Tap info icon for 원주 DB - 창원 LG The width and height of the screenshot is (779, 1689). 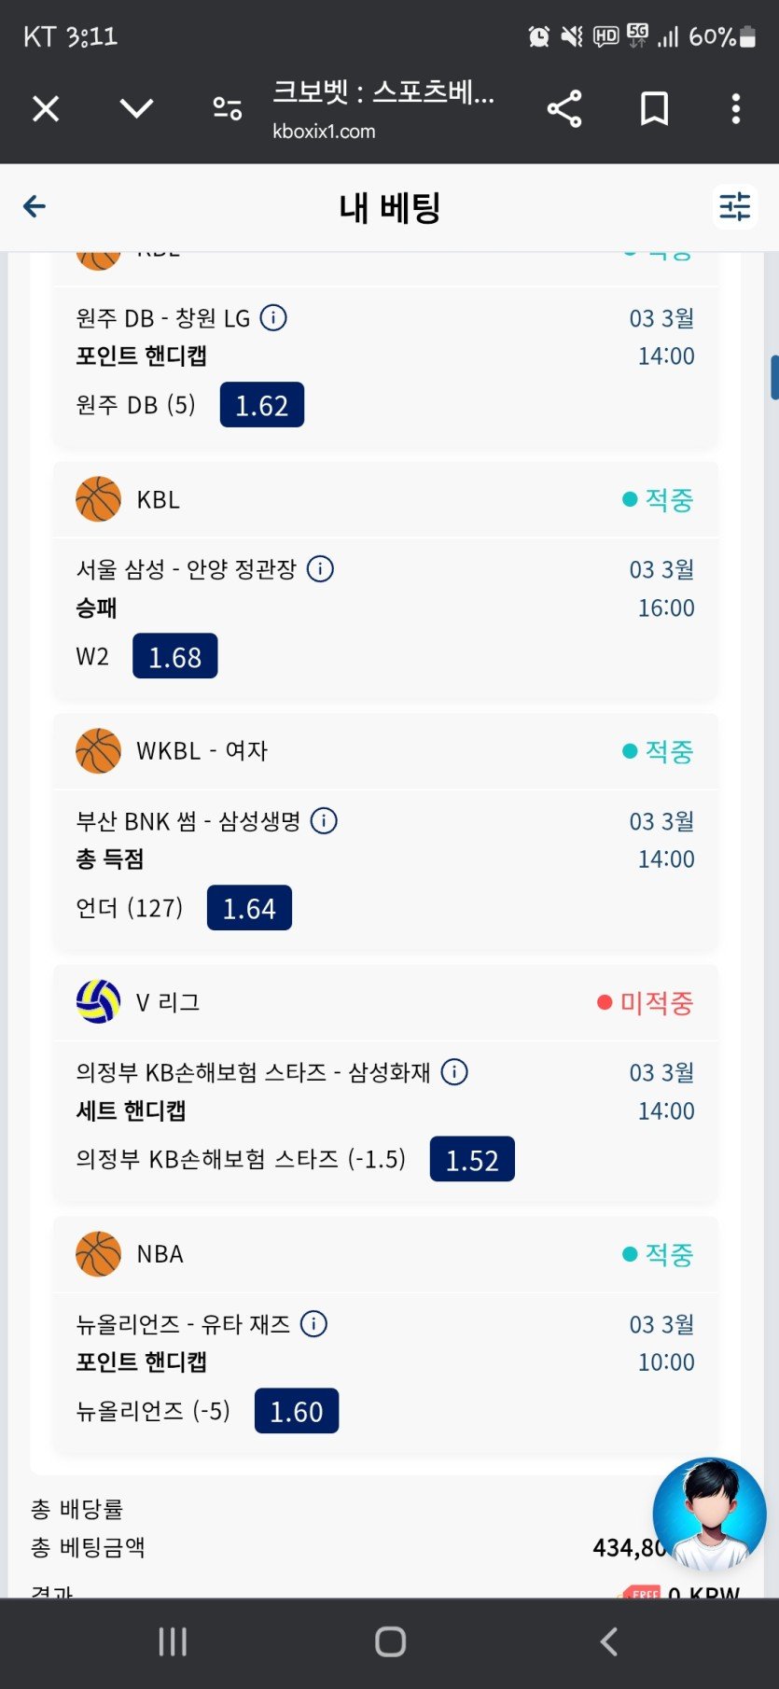(273, 318)
